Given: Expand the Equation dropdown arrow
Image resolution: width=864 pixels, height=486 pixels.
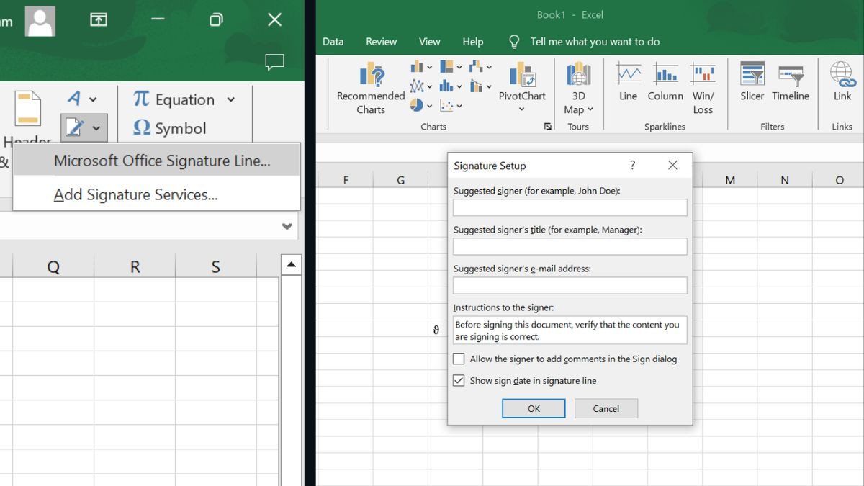Looking at the screenshot, I should coord(231,99).
